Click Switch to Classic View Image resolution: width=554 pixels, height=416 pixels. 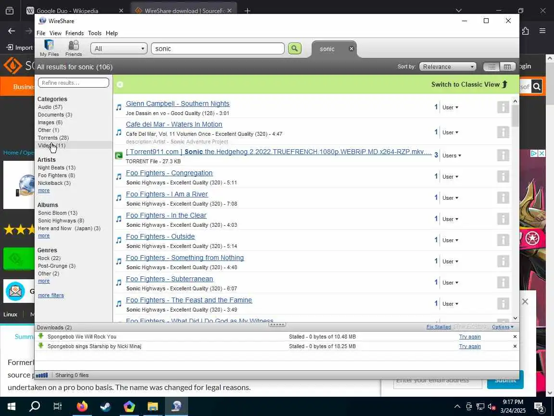pos(469,85)
